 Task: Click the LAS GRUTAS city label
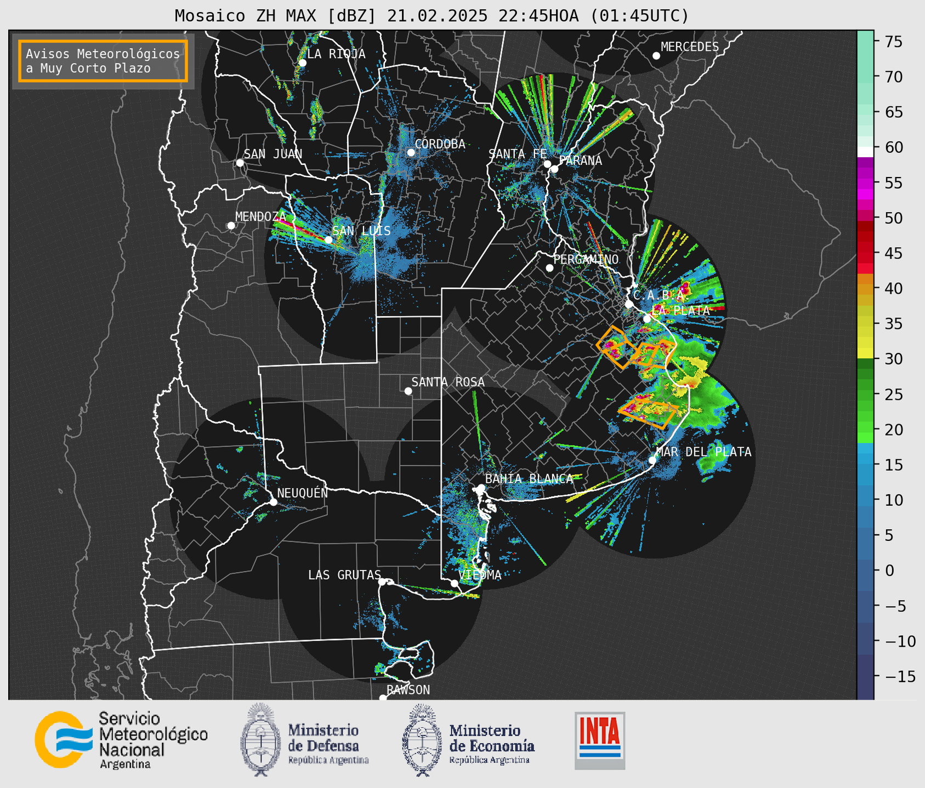[344, 575]
